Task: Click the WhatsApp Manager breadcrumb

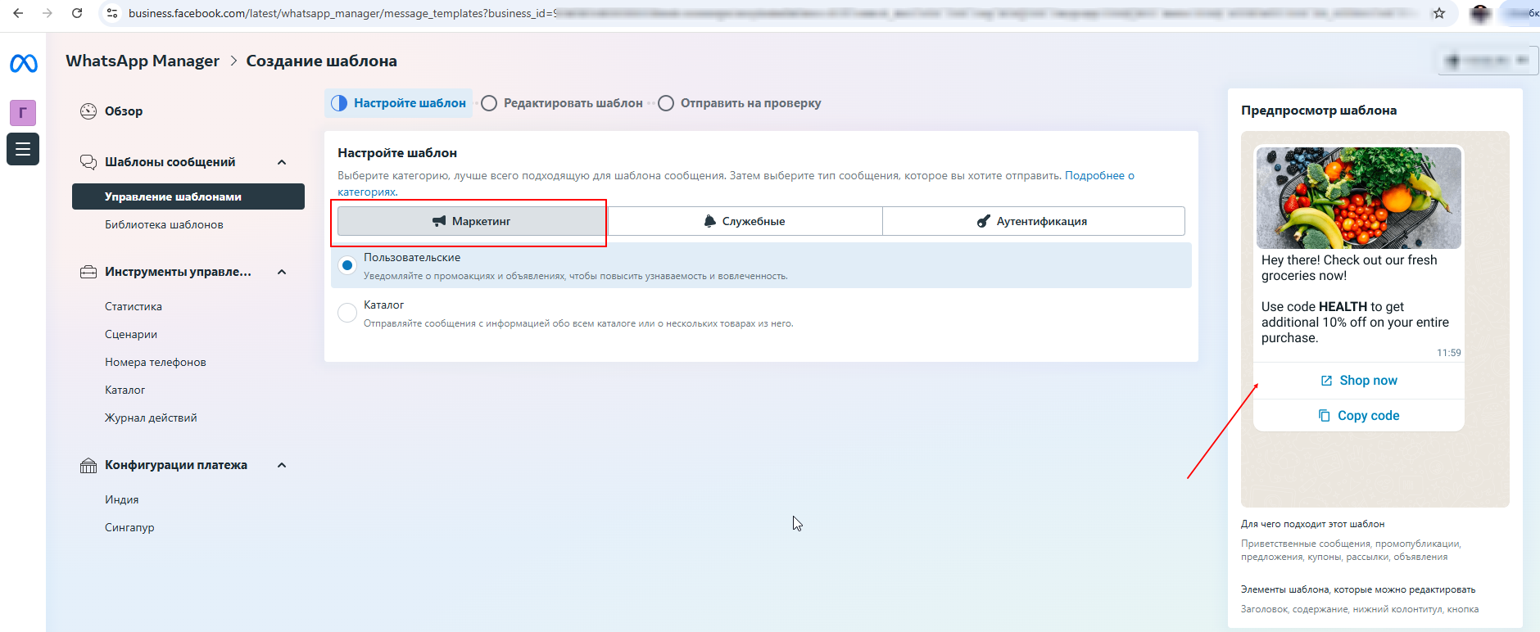Action: [143, 61]
